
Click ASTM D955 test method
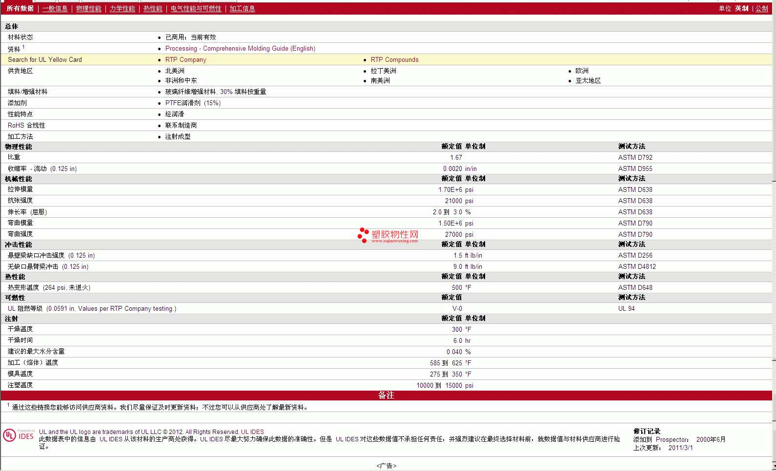(635, 169)
